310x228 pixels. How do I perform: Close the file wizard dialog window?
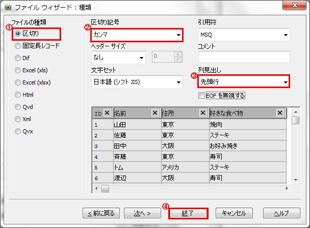[295, 6]
